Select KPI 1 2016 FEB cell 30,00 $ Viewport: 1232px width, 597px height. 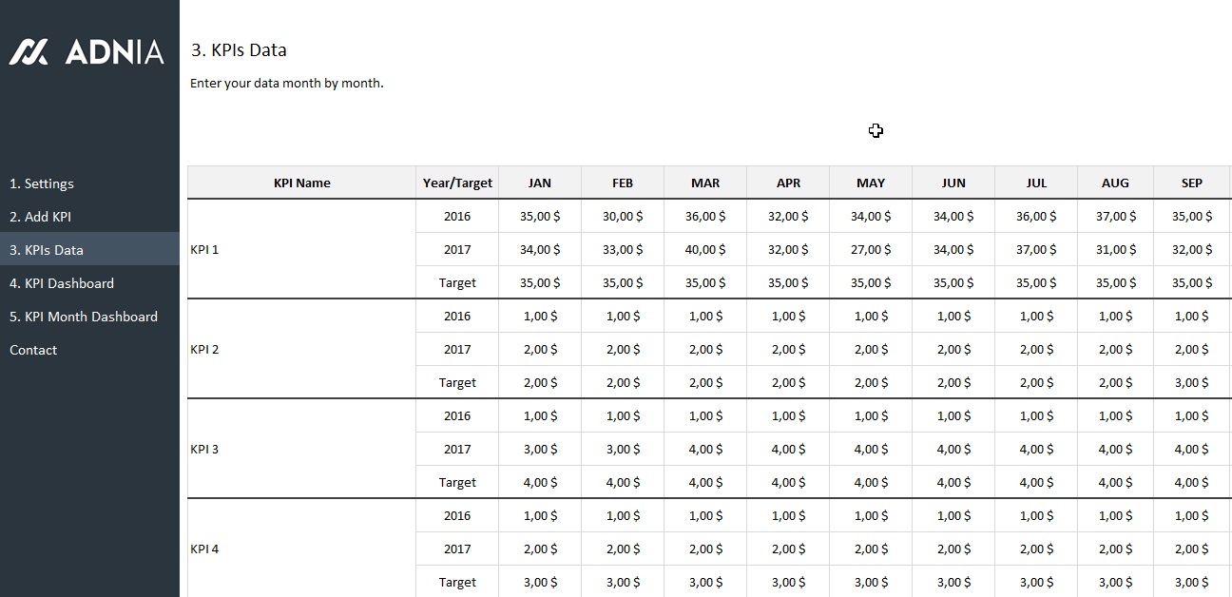point(623,217)
